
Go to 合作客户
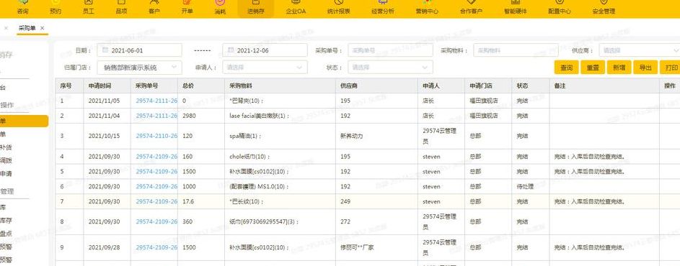tap(471, 8)
